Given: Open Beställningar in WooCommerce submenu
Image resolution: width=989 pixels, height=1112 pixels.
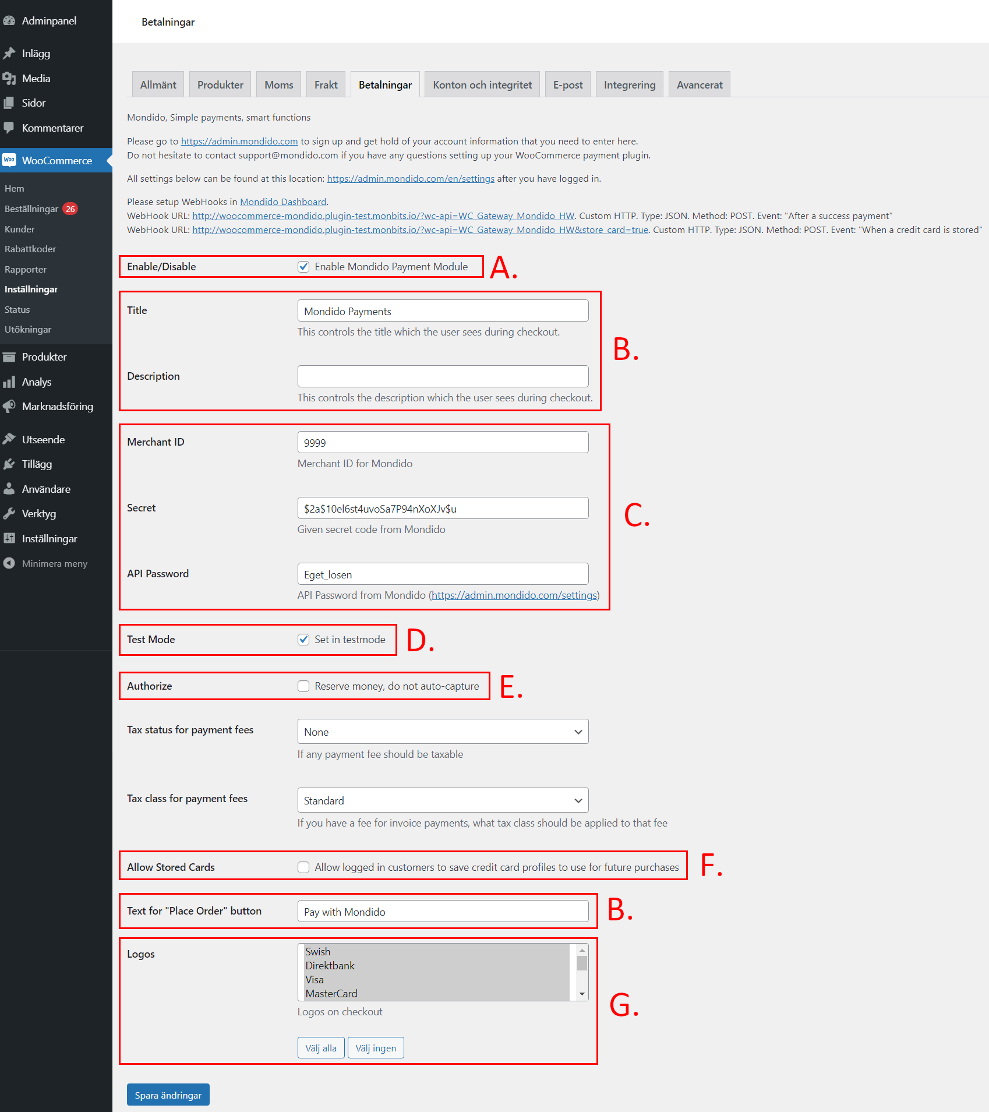Looking at the screenshot, I should tap(31, 209).
